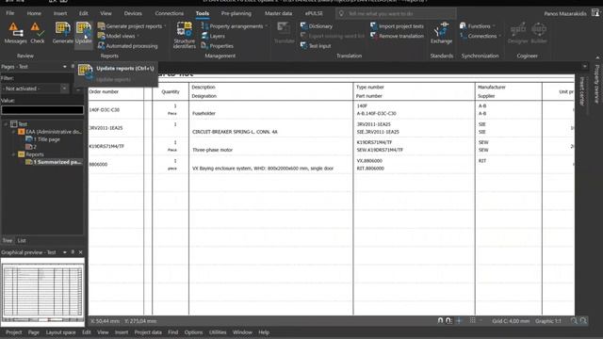Open the Filter 'Not activated' dropdown
The width and height of the screenshot is (603, 339).
click(x=64, y=89)
